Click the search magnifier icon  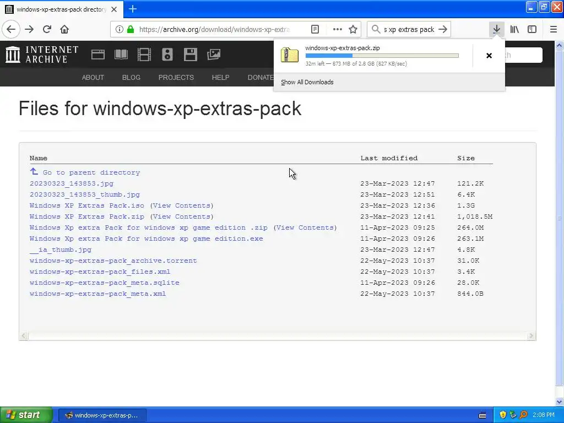point(376,29)
